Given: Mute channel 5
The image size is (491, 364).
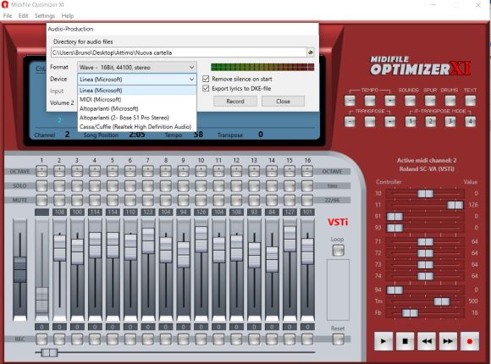Looking at the screenshot, I should (113, 200).
